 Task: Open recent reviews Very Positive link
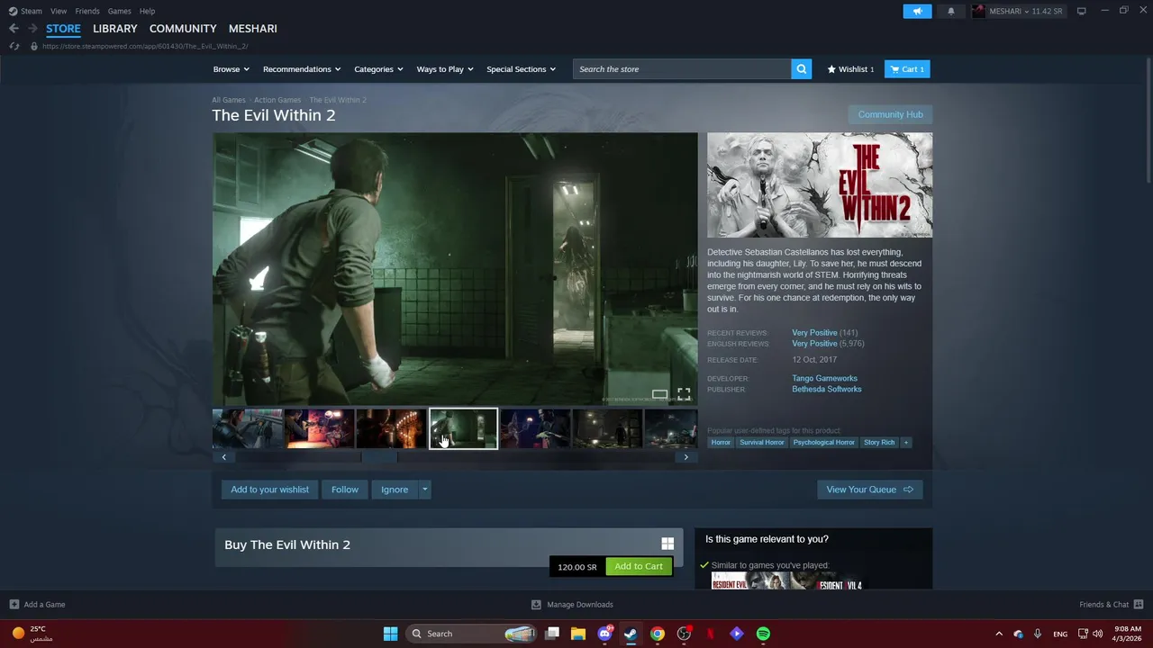click(814, 333)
